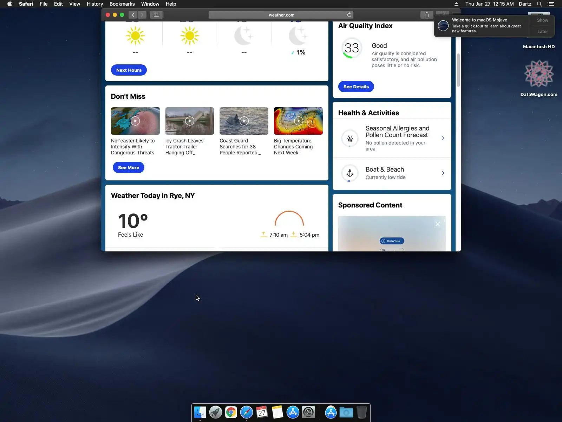The height and width of the screenshot is (422, 562).
Task: Open the Boat & Beach link
Action: point(385,170)
